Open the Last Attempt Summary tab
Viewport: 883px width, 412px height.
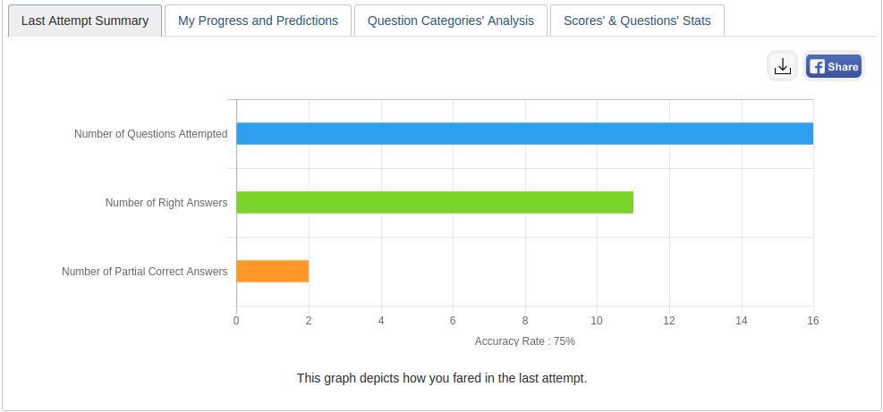(85, 21)
